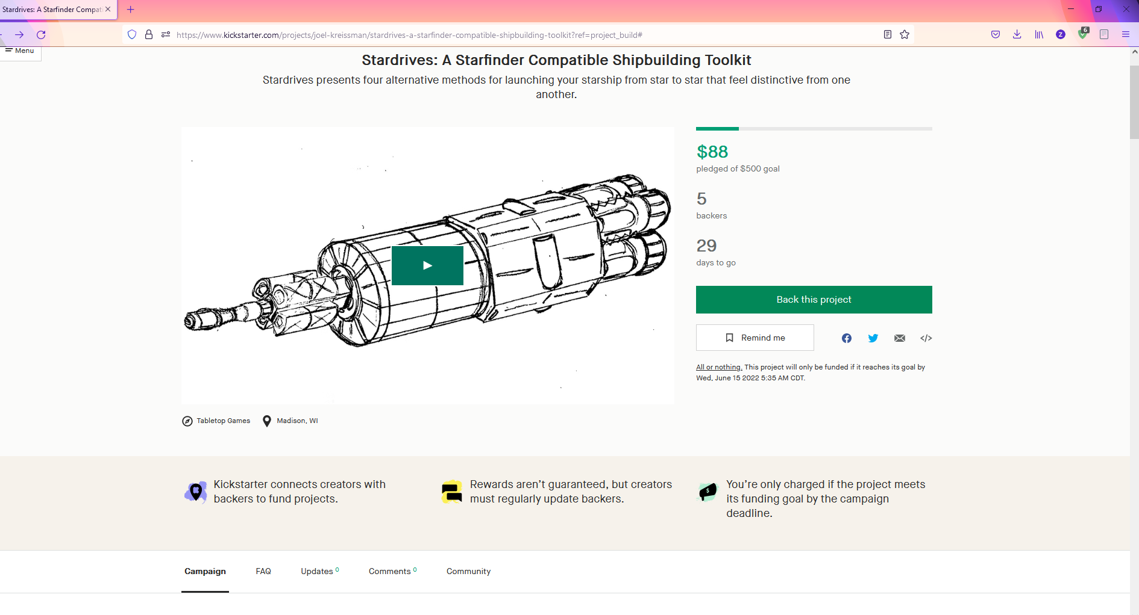Click the Kickstarter connects creators icon
This screenshot has width=1139, height=615.
tap(195, 492)
